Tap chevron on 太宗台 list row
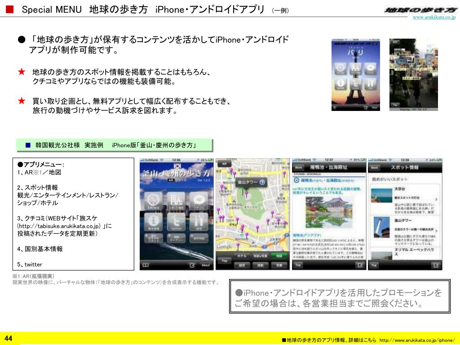The height and width of the screenshot is (345, 460). tap(436, 199)
